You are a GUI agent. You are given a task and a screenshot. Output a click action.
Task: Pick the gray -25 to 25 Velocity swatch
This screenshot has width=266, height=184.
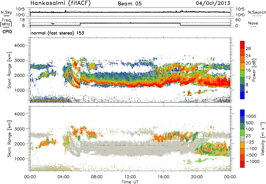click(x=242, y=138)
